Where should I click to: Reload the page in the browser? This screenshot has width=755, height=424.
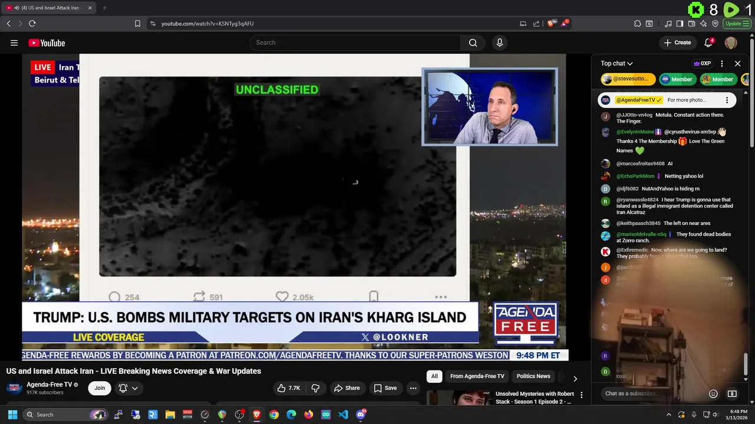[32, 24]
